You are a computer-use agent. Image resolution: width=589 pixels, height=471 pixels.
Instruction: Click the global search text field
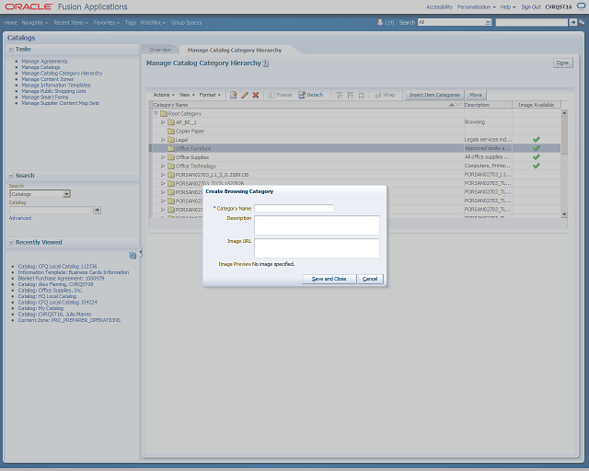pyautogui.click(x=532, y=22)
